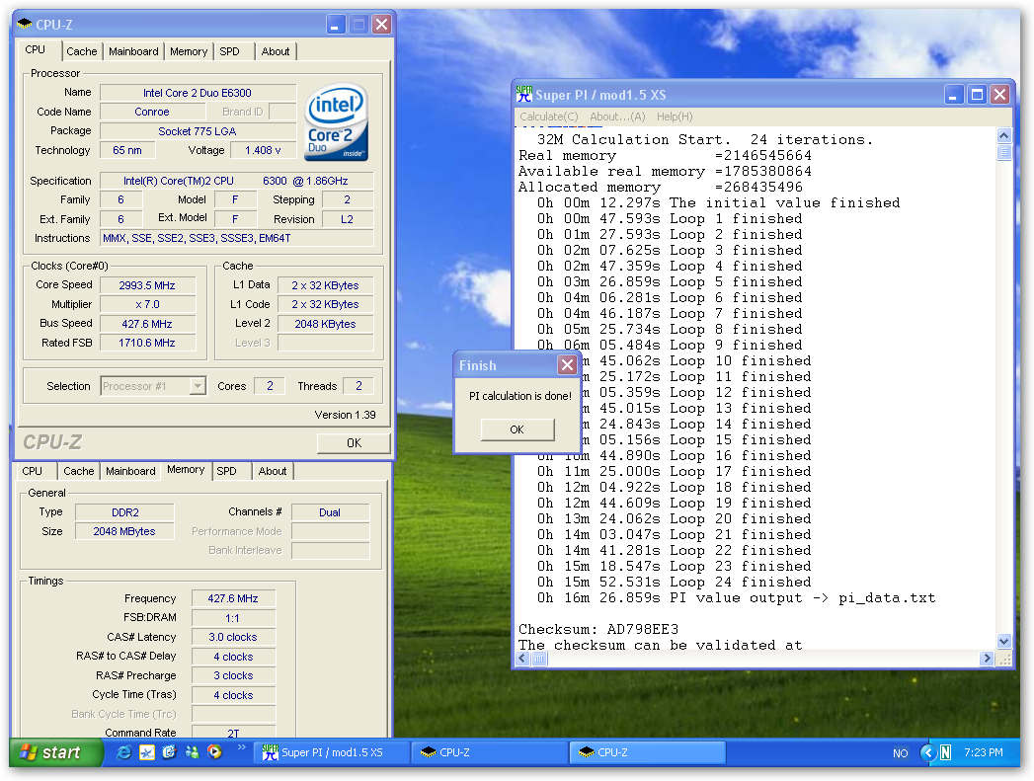Click the multiplier value 'x 7.0'

(147, 304)
